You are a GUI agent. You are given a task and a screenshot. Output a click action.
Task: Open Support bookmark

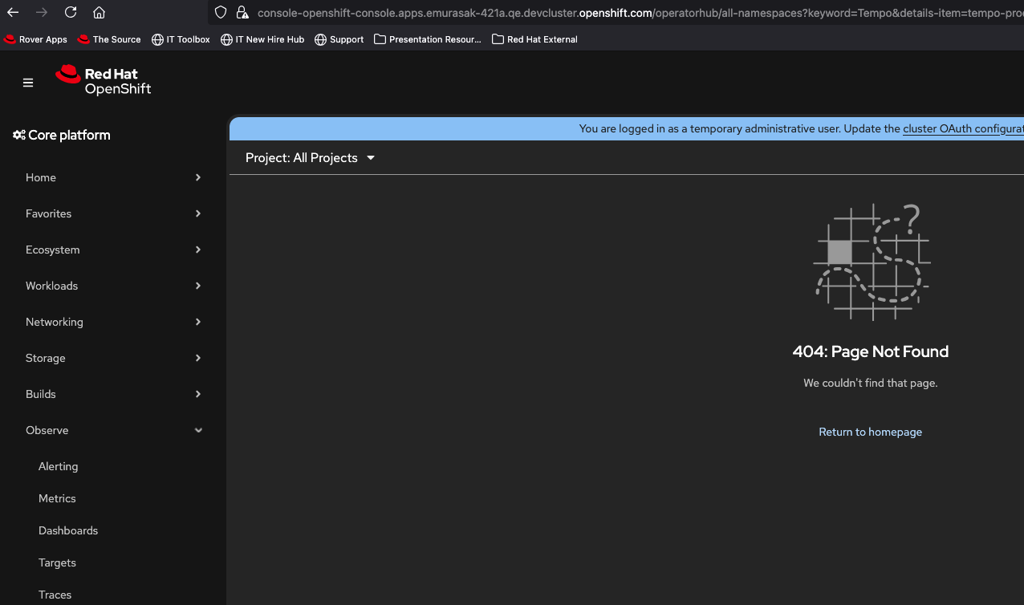pos(339,39)
